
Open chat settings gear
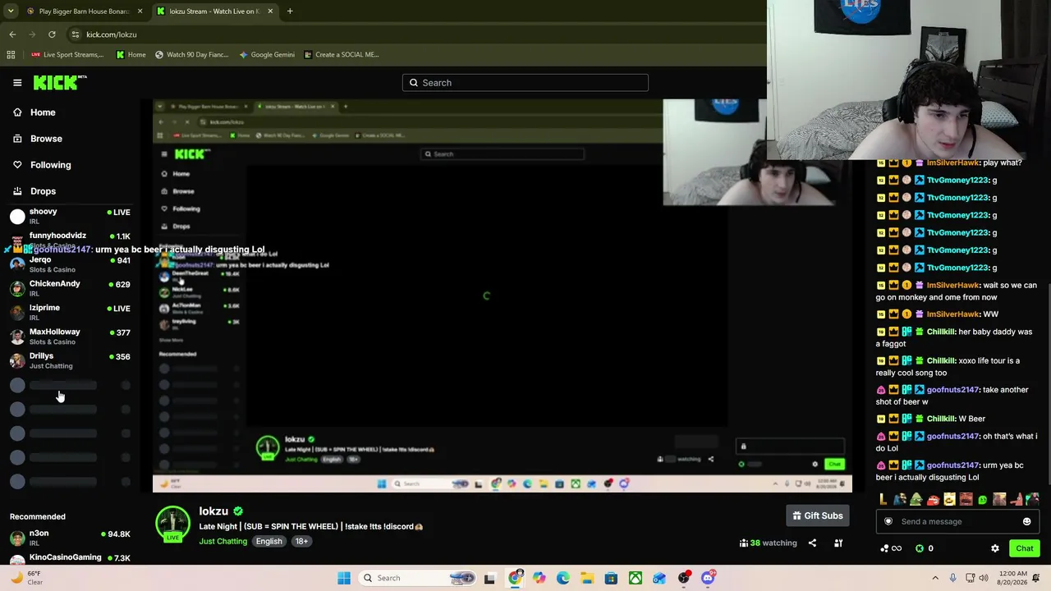tap(995, 548)
